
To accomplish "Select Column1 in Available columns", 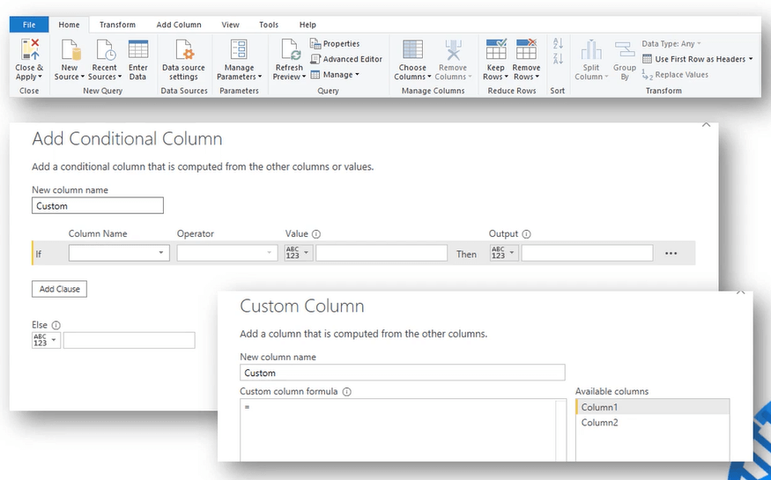I will [653, 407].
